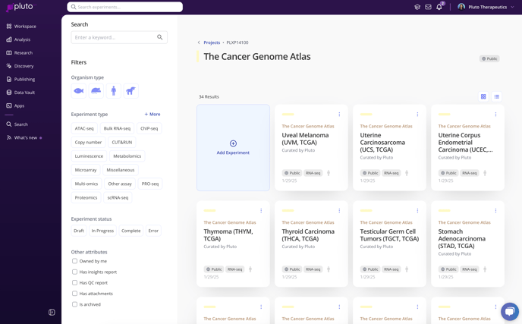
Task: Expand more experiment types with + More
Action: 153,115
